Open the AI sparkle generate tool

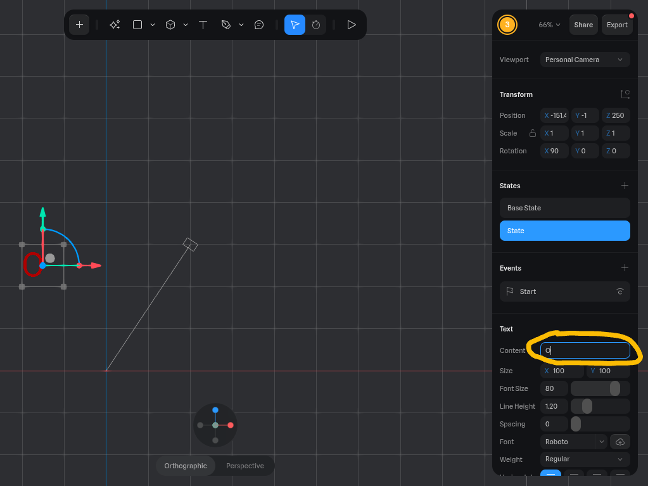[x=115, y=25]
